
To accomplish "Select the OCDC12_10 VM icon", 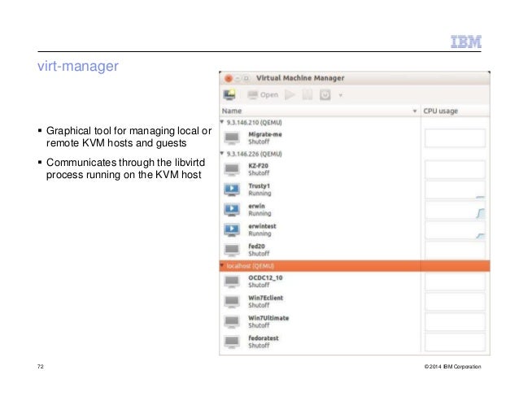I will click(232, 281).
